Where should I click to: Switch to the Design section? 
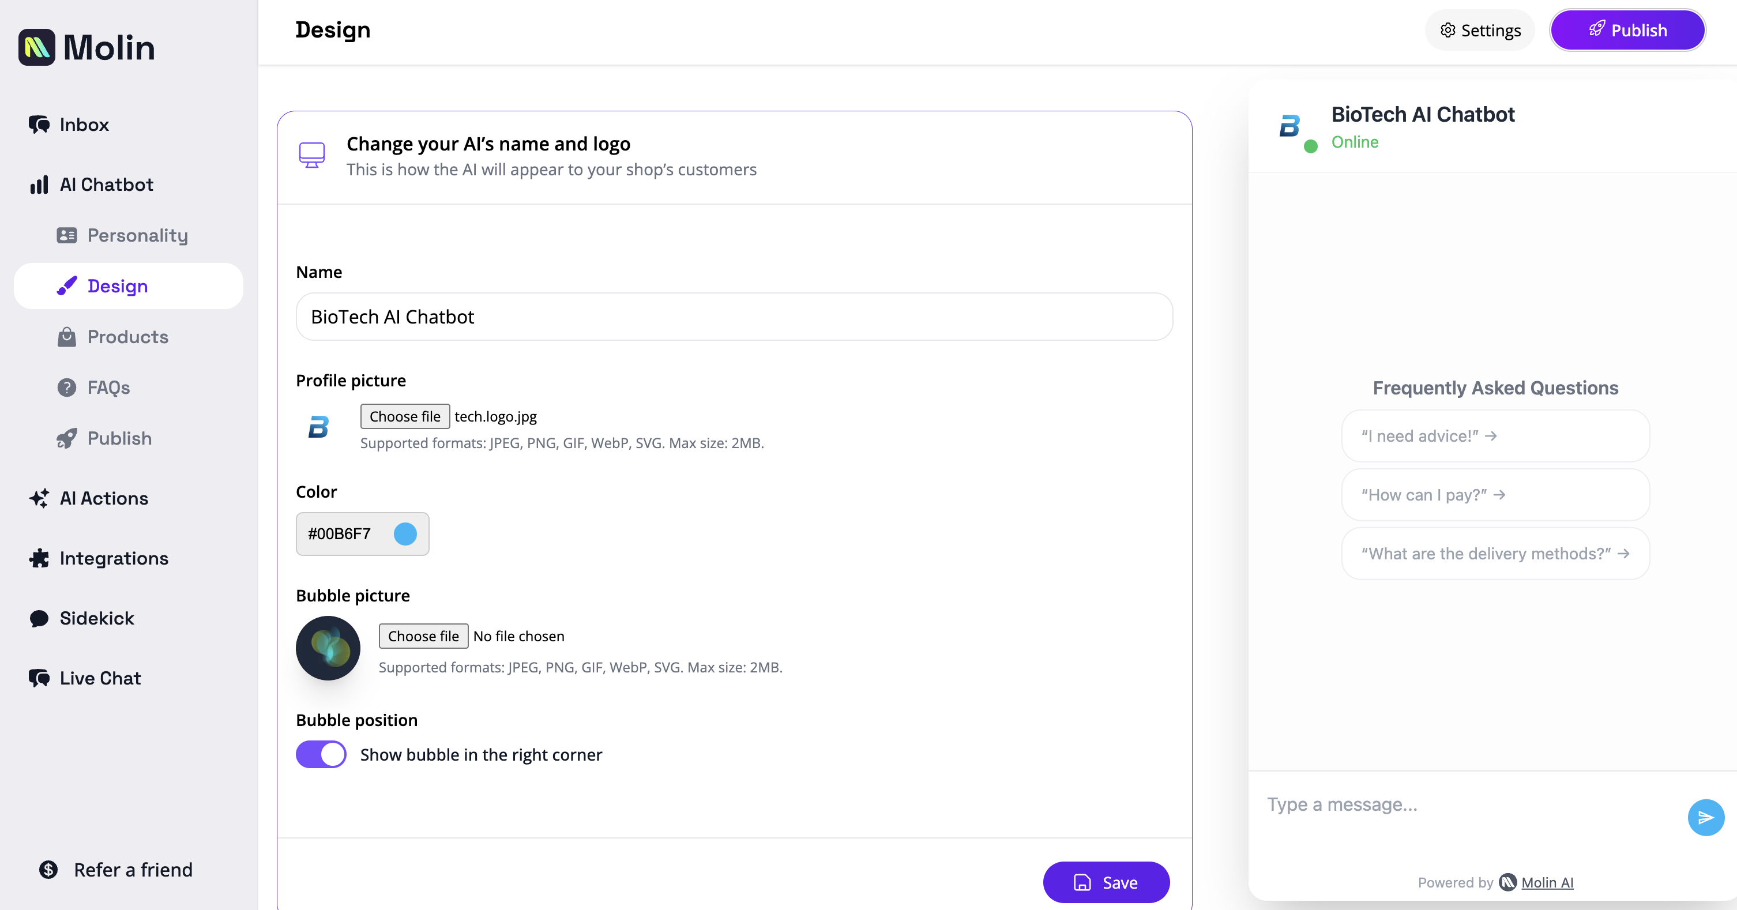tap(118, 286)
